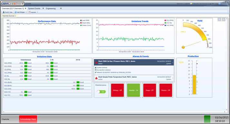The width and height of the screenshot is (230, 124).
Task: Click the Clinker (Tons) green legend swatch
Action: [x=81, y=25]
